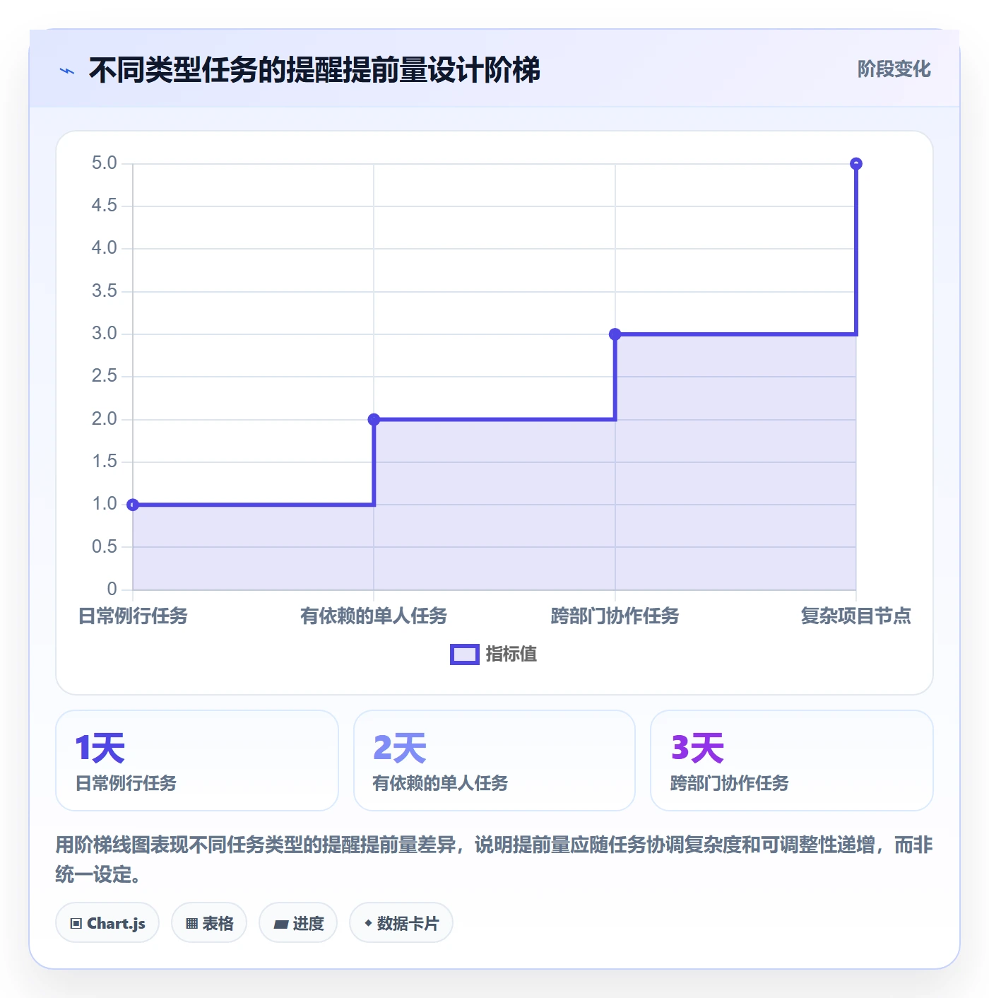This screenshot has width=989, height=998.
Task: Click the y-axis value 4.0
Action: pyautogui.click(x=105, y=248)
